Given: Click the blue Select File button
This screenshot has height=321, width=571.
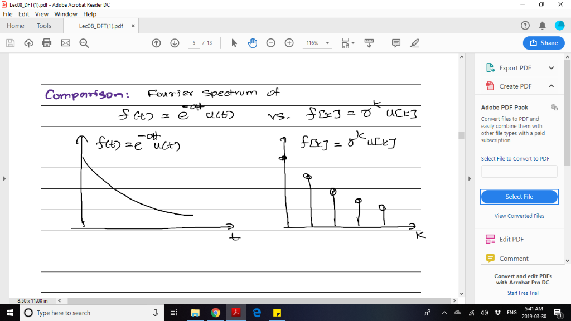Looking at the screenshot, I should pos(519,197).
